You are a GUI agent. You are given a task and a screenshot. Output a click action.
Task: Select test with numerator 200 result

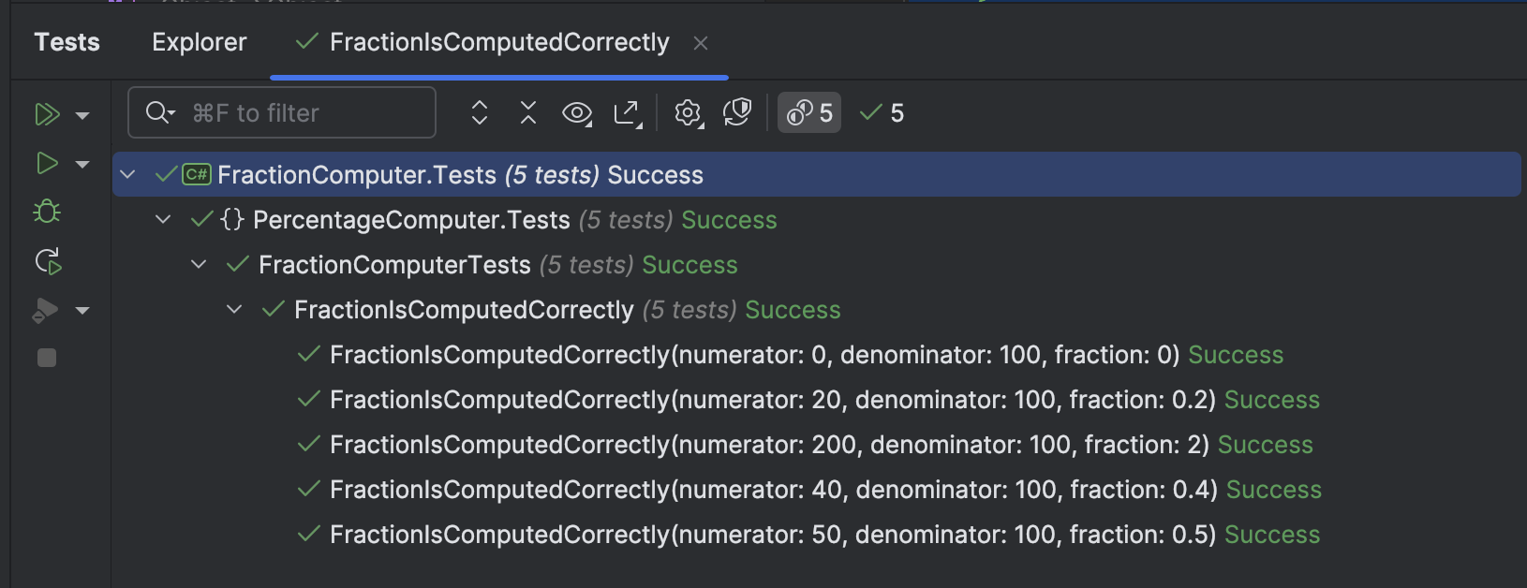tap(768, 445)
